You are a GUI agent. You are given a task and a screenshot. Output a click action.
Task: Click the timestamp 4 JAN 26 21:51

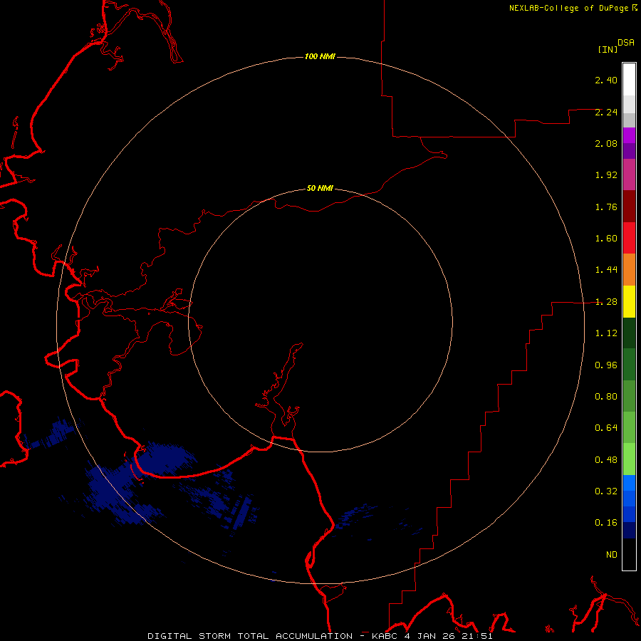point(448,636)
